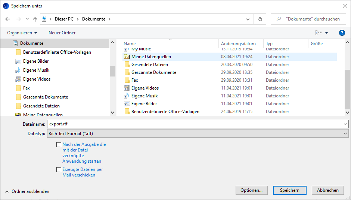Open the help question mark icon
The image size is (351, 200).
coord(342,33)
